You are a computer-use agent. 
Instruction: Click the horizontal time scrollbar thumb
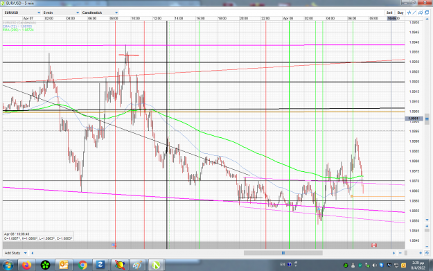[283, 253]
